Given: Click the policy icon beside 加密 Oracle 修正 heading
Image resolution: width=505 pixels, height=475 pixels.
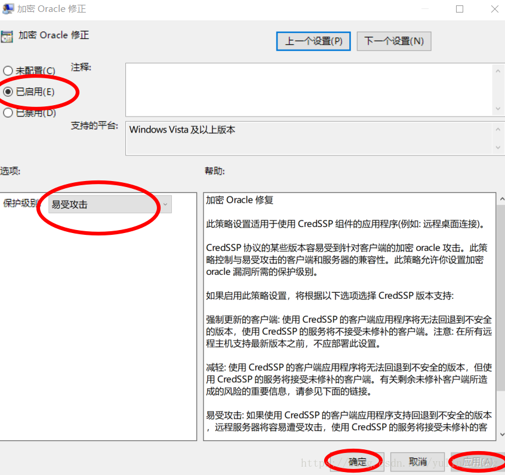Looking at the screenshot, I should tap(7, 36).
